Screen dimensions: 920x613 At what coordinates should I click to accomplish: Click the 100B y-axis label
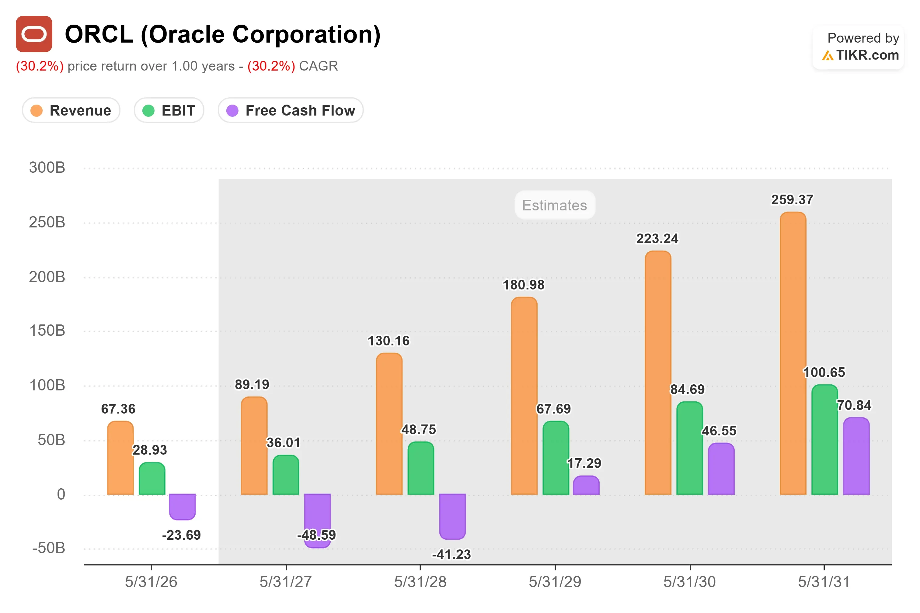pyautogui.click(x=47, y=385)
